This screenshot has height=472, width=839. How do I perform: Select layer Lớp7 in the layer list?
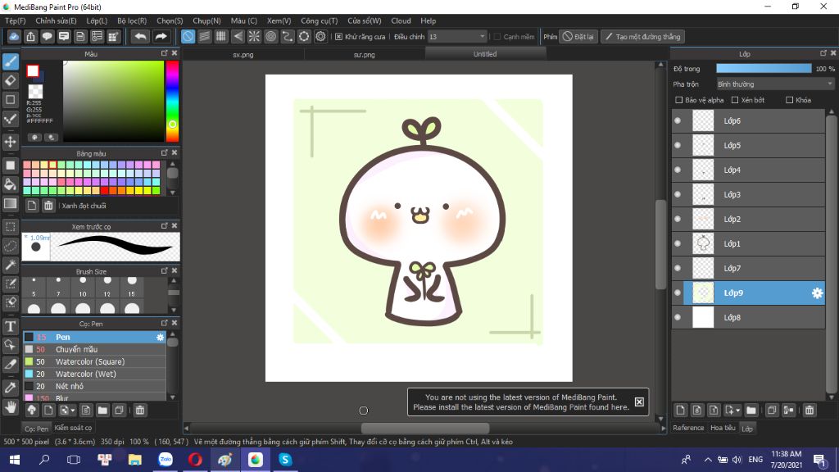748,268
